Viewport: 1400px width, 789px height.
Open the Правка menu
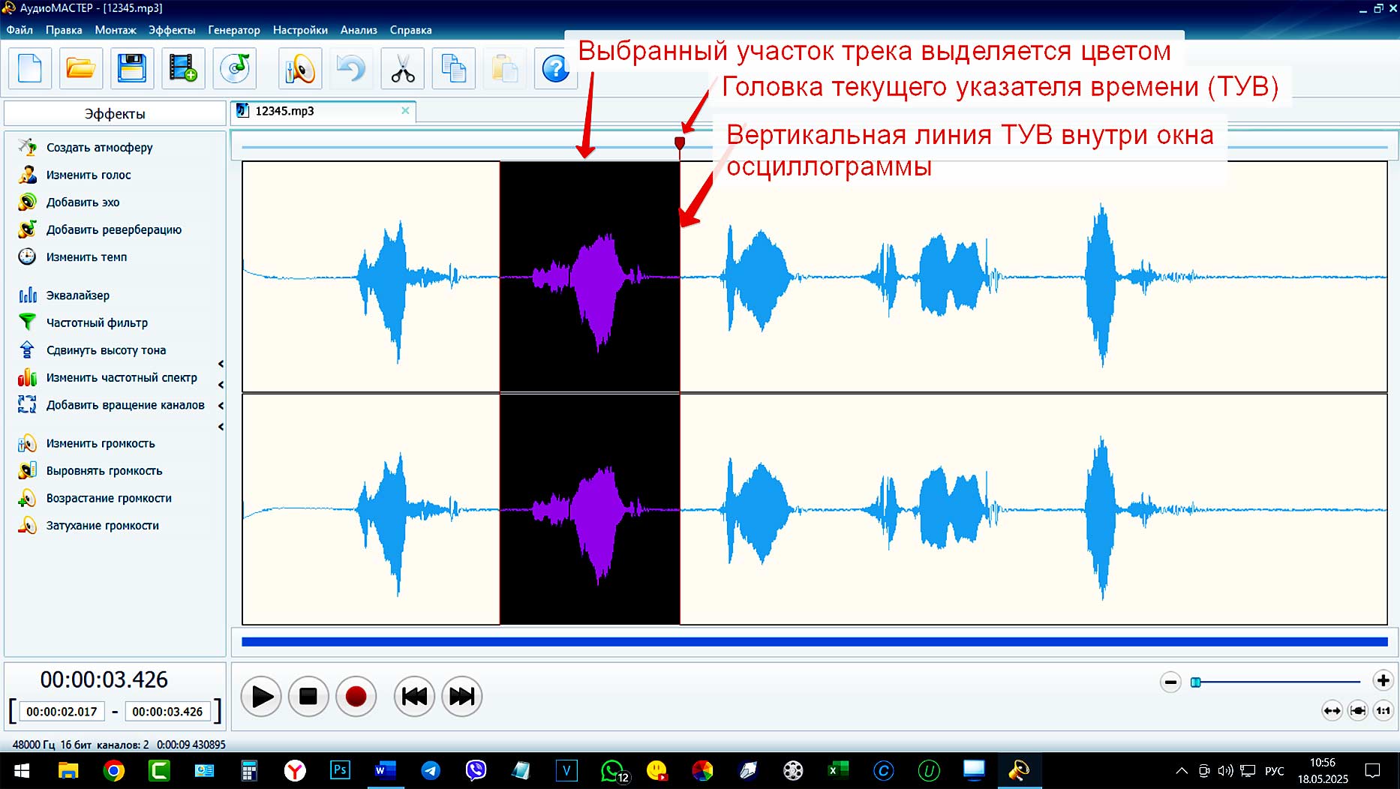click(64, 30)
